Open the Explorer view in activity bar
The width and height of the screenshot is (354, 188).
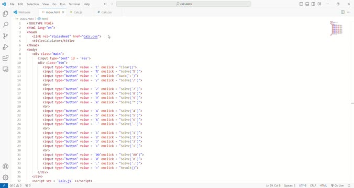pos(5,14)
